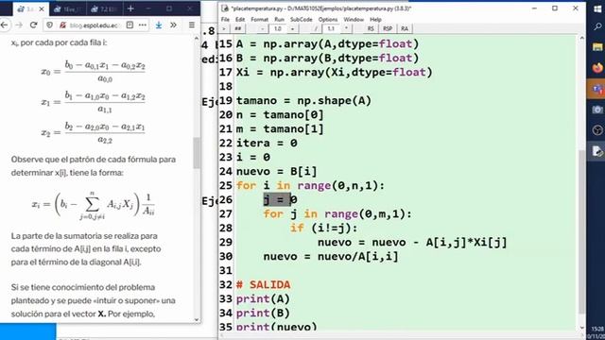
Task: Close the active Firefox tab
Action: [x=42, y=8]
